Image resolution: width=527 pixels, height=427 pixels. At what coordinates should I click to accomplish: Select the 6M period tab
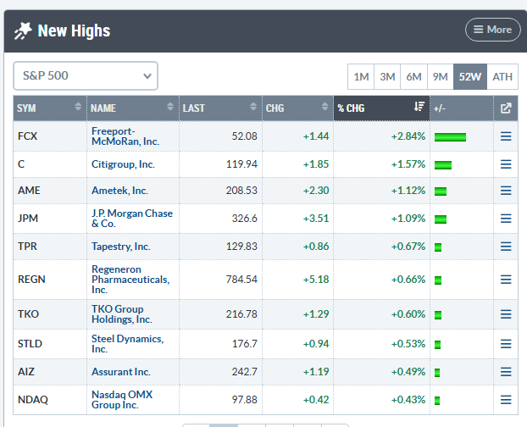[x=413, y=76]
